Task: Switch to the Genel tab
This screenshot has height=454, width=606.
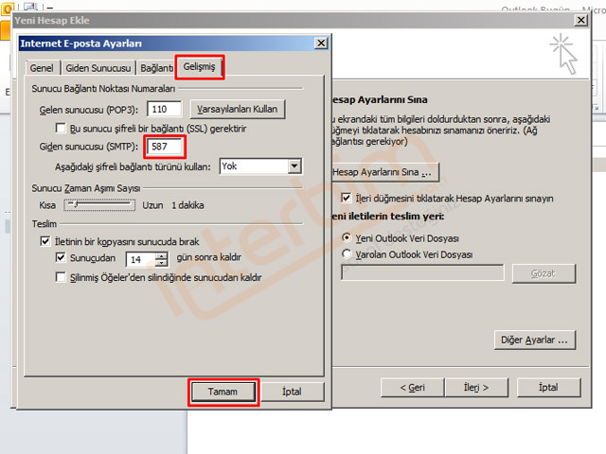Action: 42,68
